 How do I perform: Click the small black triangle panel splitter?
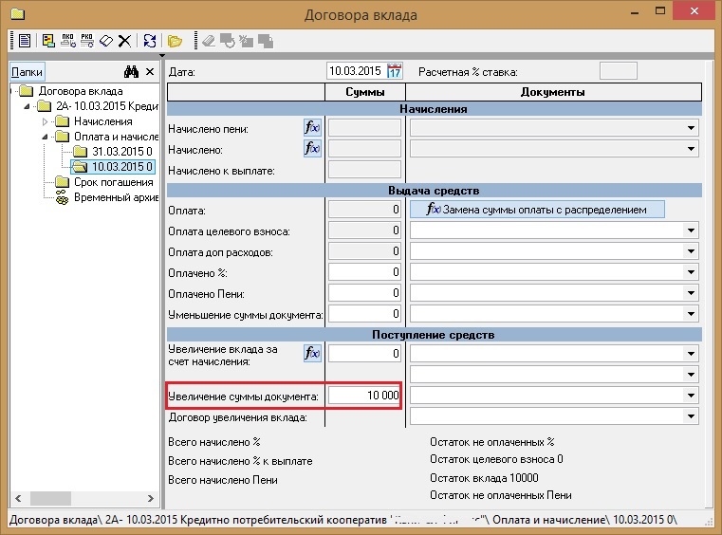[162, 56]
